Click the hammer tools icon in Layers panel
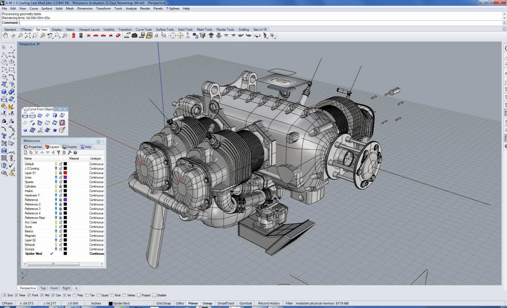This screenshot has height=308, width=507. pyautogui.click(x=69, y=152)
